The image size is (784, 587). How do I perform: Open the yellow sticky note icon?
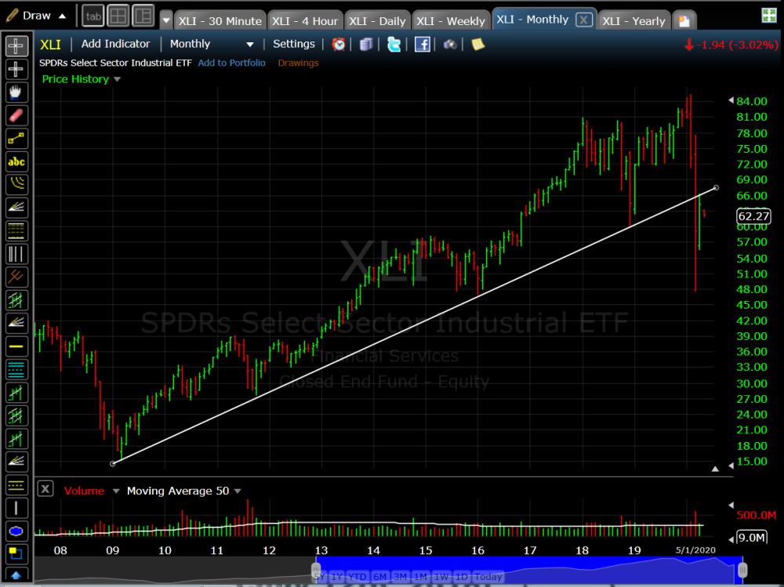(477, 45)
